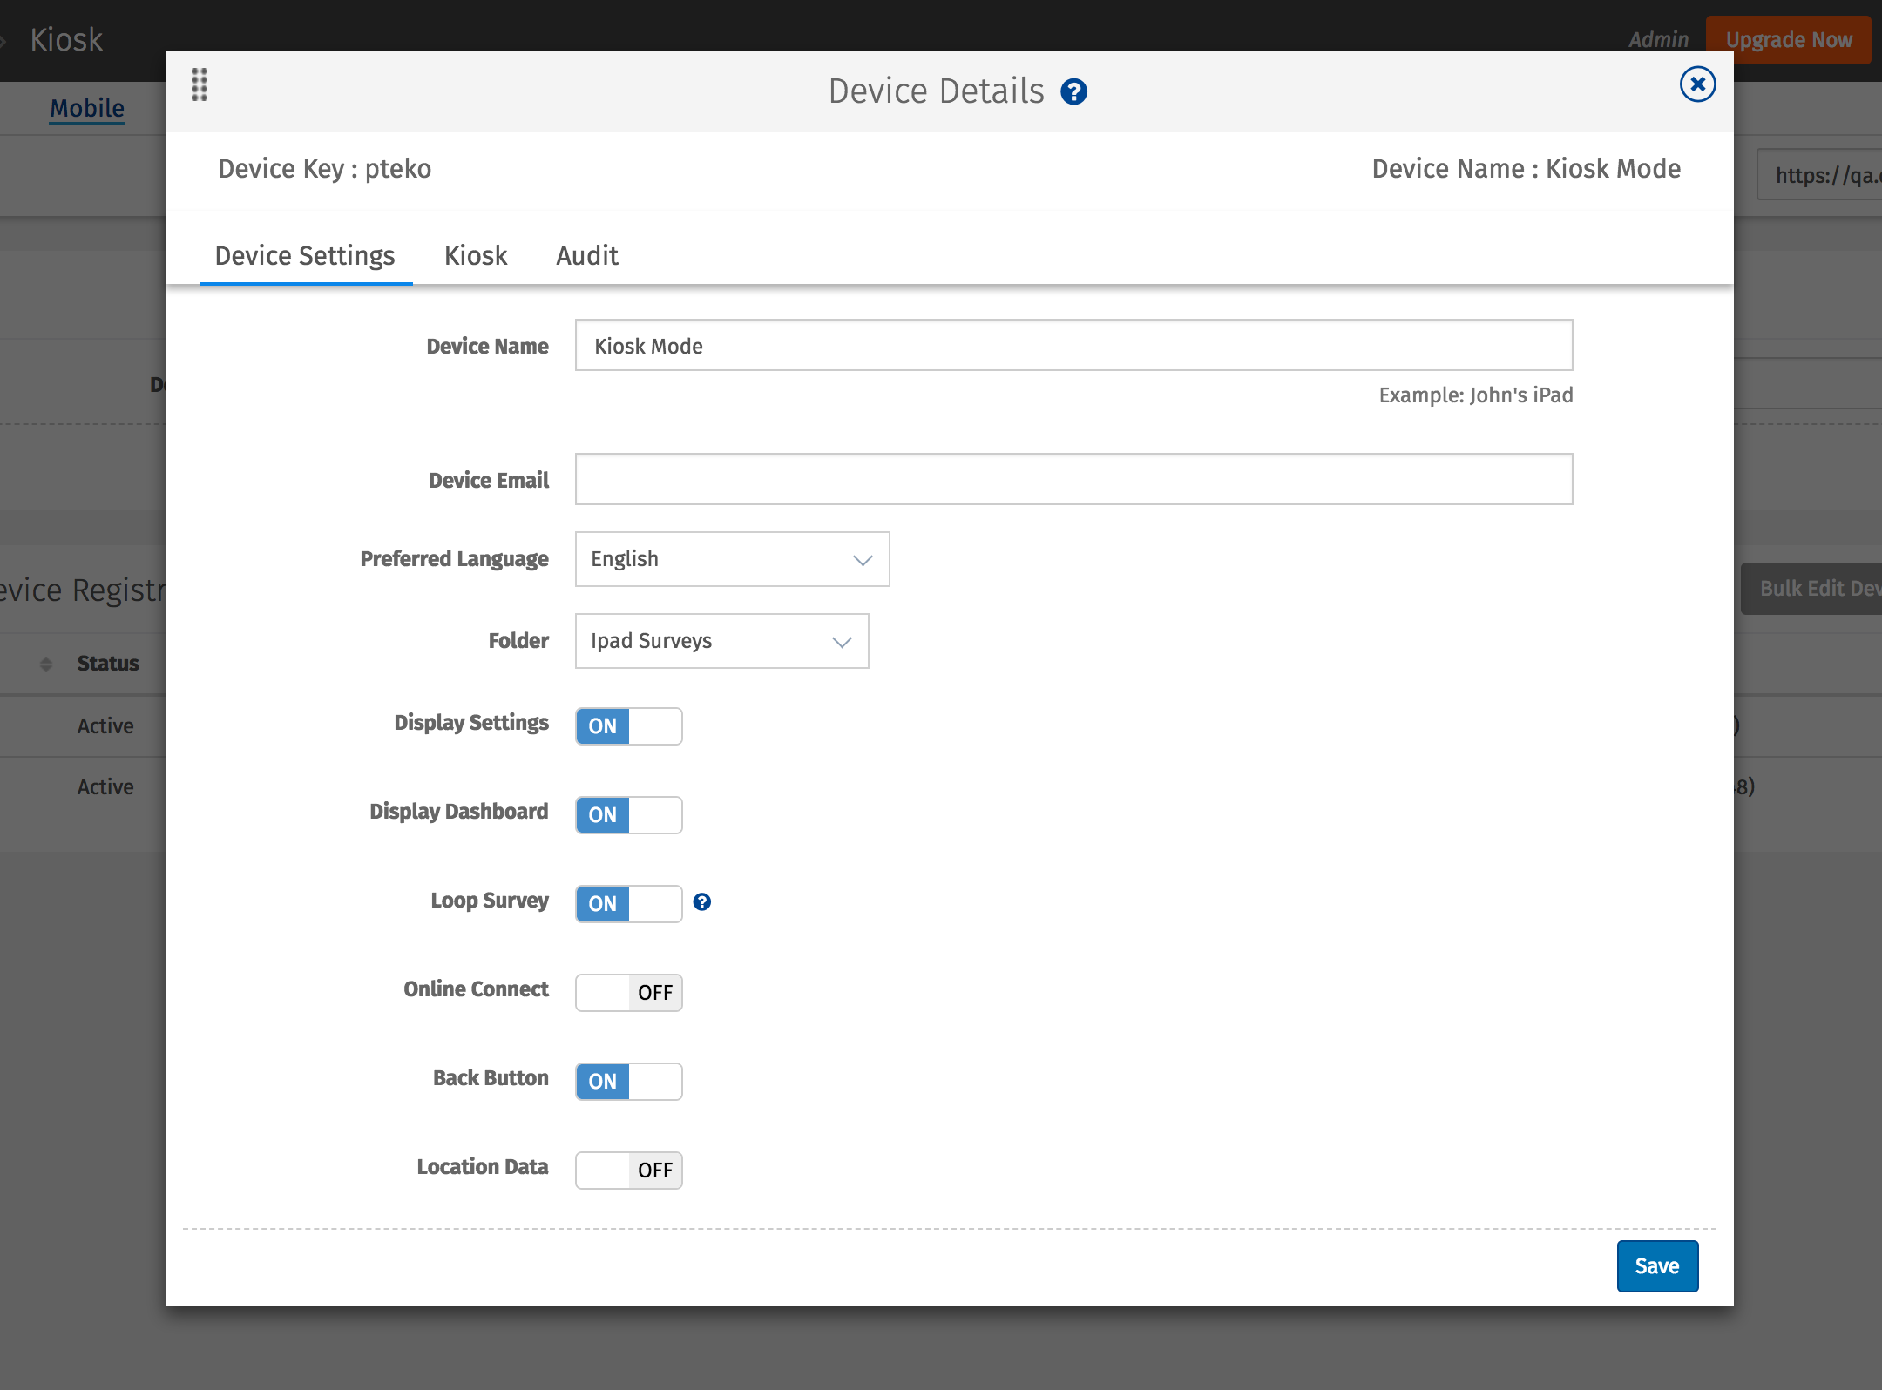Grab the drag handle on the dialog
The image size is (1882, 1390).
point(199,85)
